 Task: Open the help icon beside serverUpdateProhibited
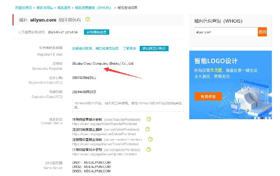pyautogui.click(x=149, y=149)
